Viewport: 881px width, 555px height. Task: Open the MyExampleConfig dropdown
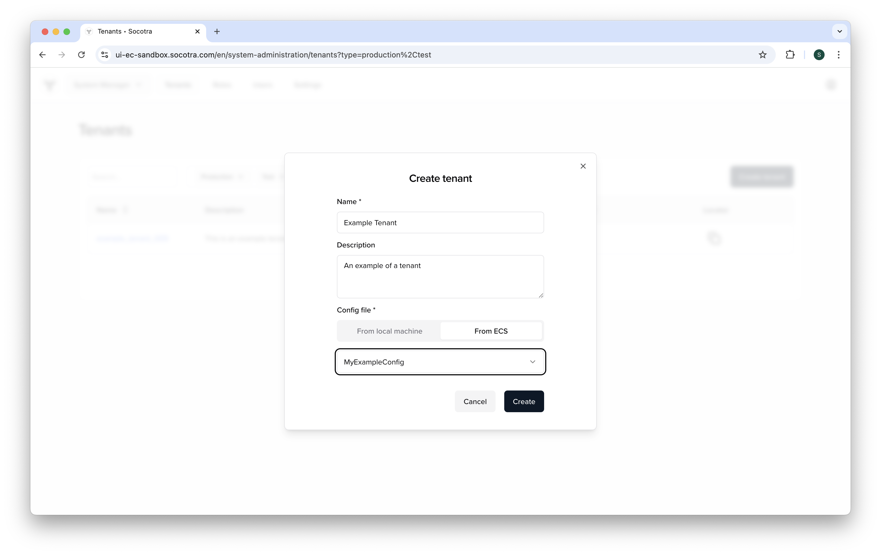[440, 362]
